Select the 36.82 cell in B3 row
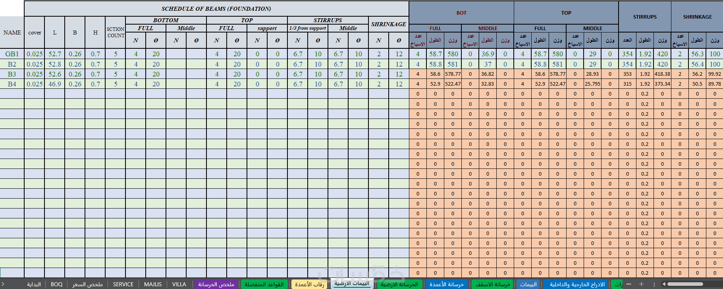The height and width of the screenshot is (289, 723). click(488, 74)
